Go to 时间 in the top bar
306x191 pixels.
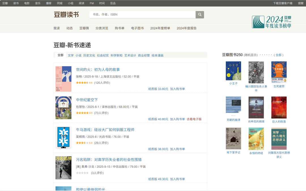tap(102, 3)
